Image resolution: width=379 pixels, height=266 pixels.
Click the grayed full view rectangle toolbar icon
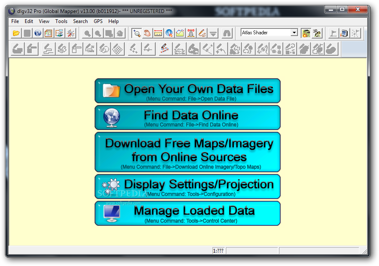click(109, 33)
